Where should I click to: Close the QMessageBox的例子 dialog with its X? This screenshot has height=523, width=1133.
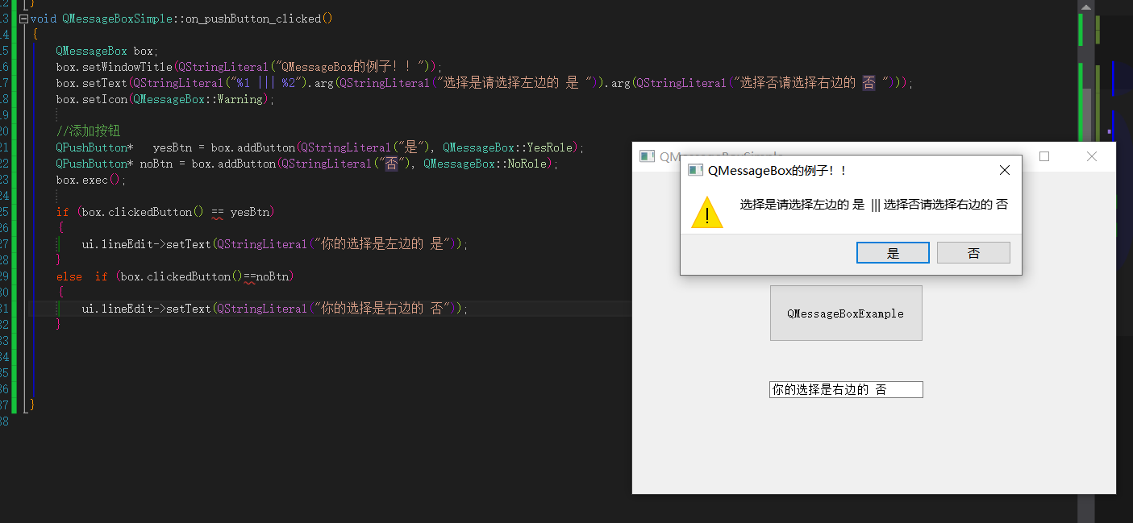(x=1005, y=170)
